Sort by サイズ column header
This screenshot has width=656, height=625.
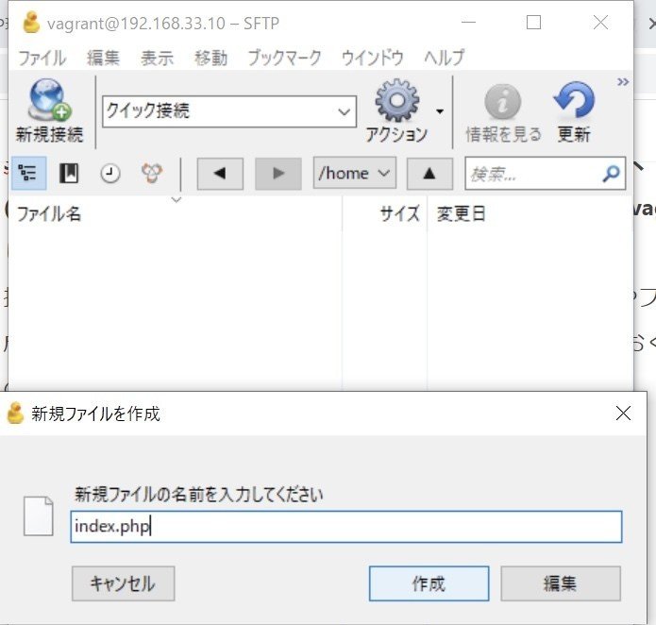pos(384,213)
